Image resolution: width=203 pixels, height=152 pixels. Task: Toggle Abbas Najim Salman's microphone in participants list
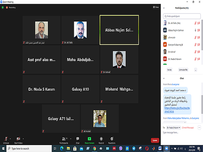196,30
